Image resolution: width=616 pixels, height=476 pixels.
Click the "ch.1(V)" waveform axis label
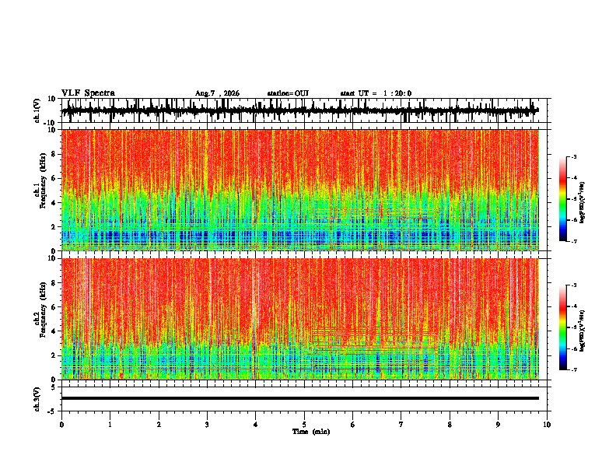(37, 110)
